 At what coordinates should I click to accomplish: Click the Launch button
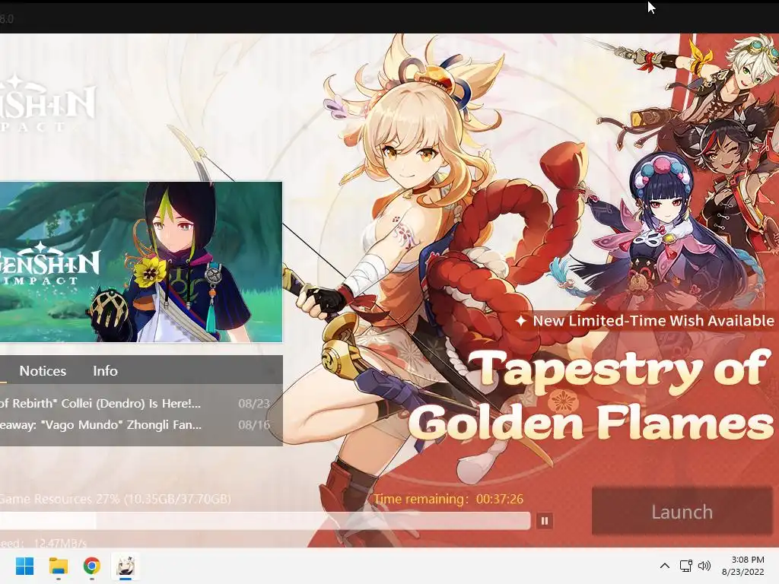click(x=682, y=512)
